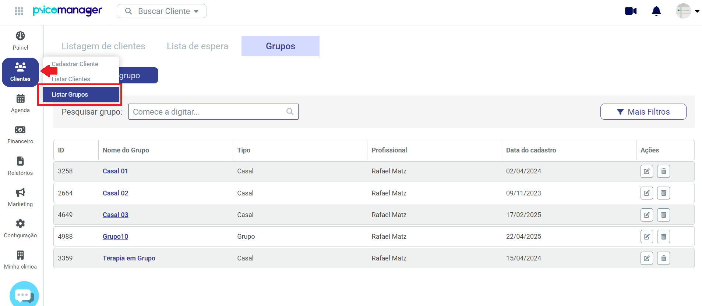Click the video camera icon

pos(631,11)
